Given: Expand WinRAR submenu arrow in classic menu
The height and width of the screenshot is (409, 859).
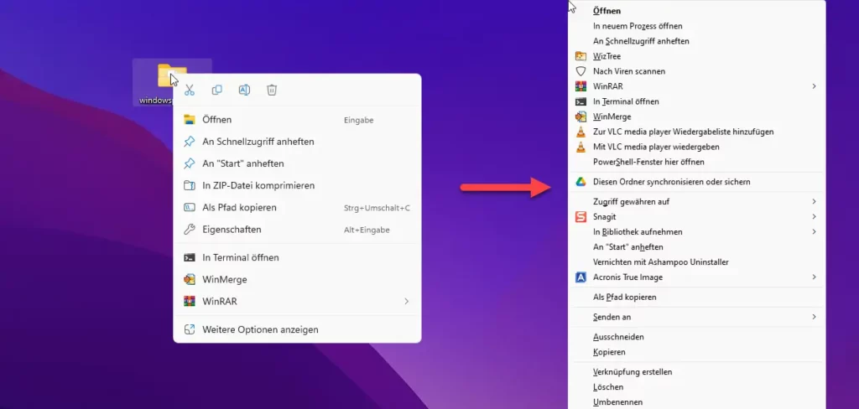Looking at the screenshot, I should pos(814,86).
